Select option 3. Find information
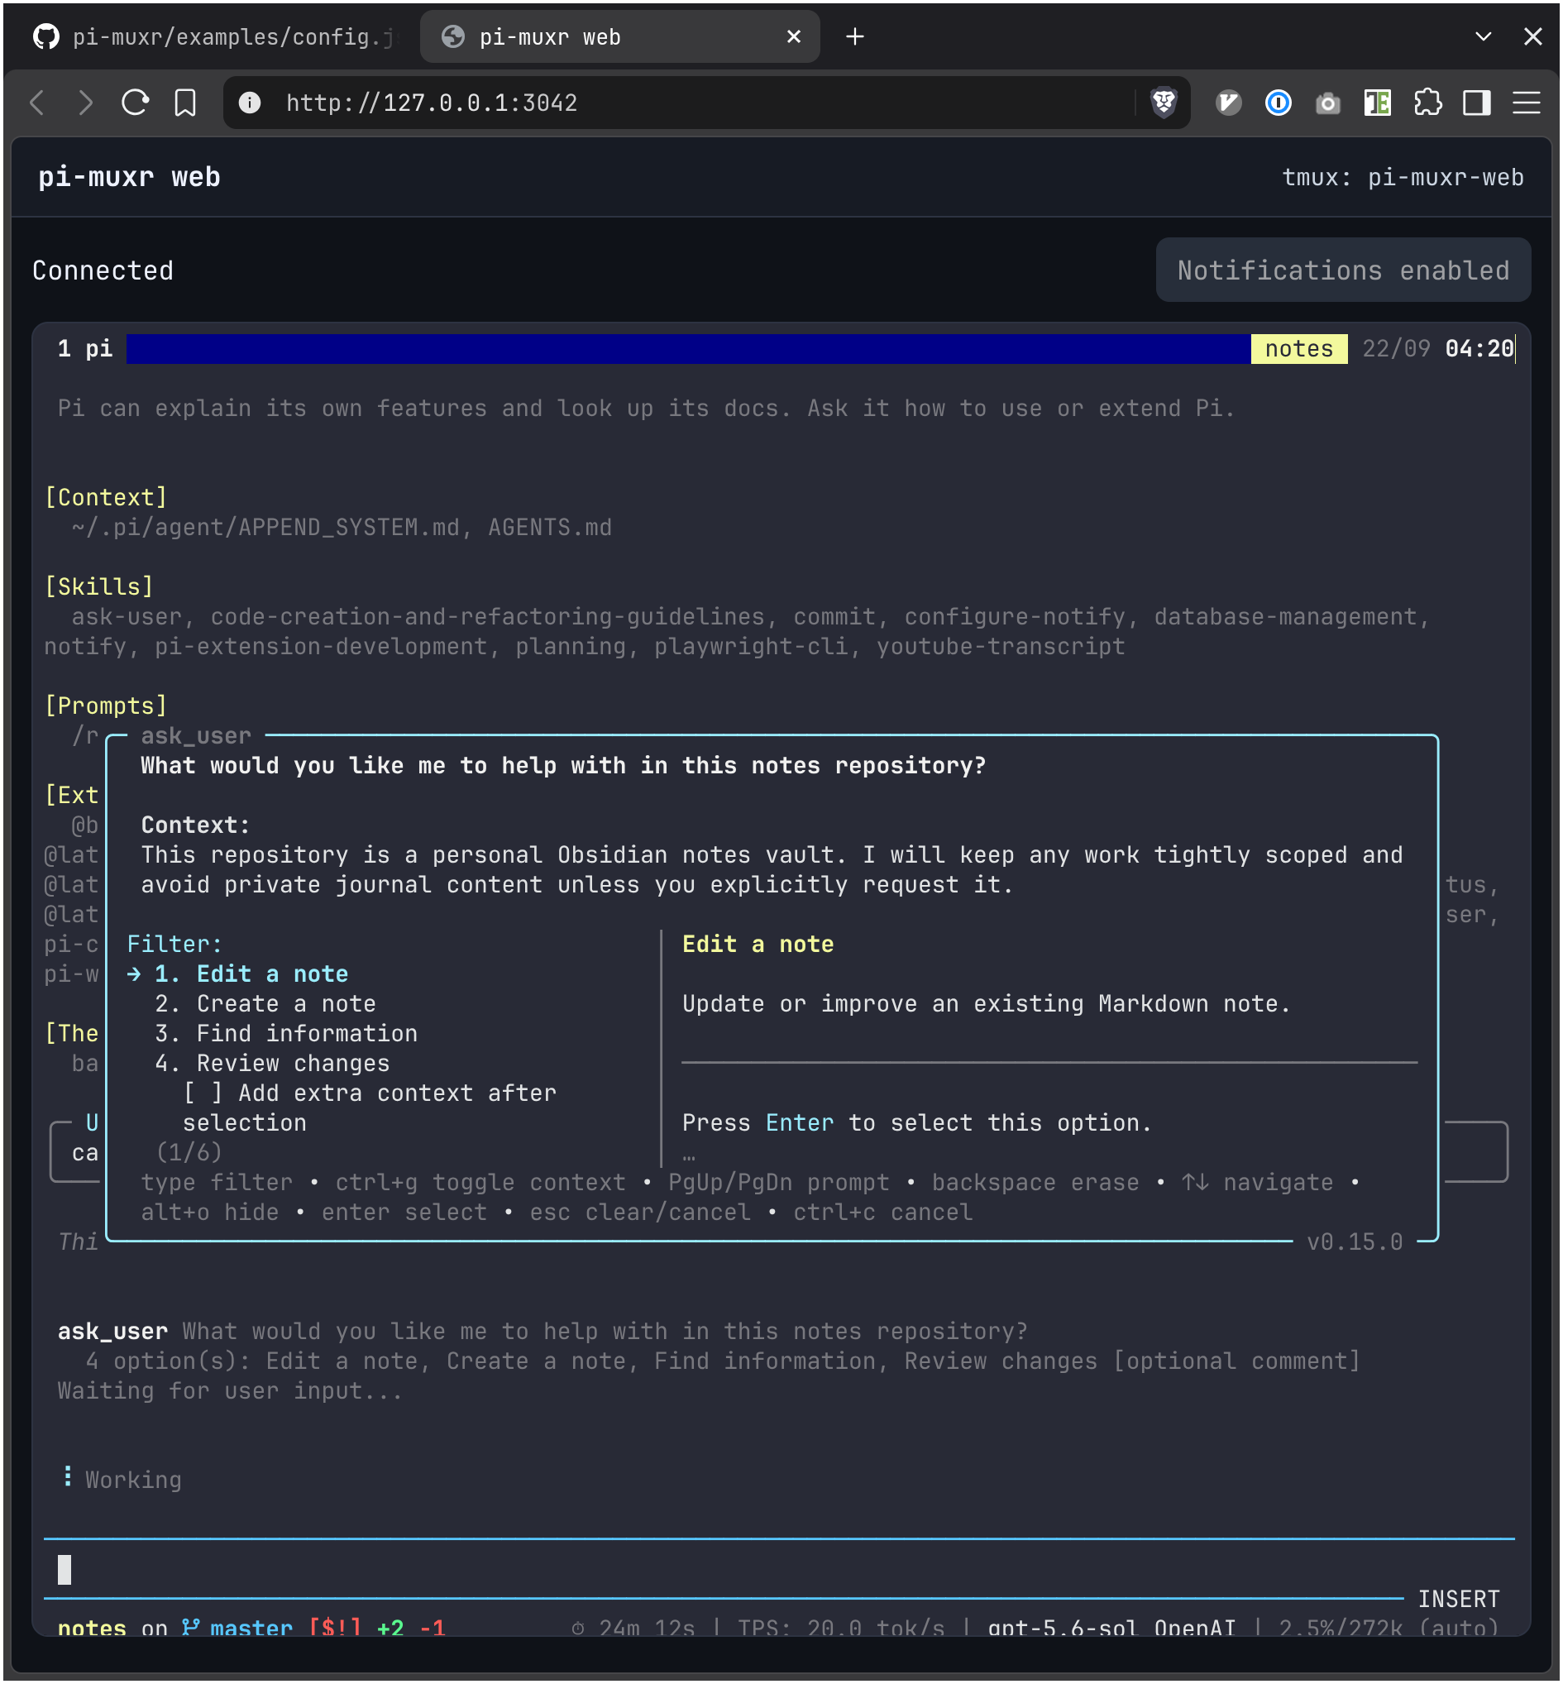 (x=287, y=1034)
